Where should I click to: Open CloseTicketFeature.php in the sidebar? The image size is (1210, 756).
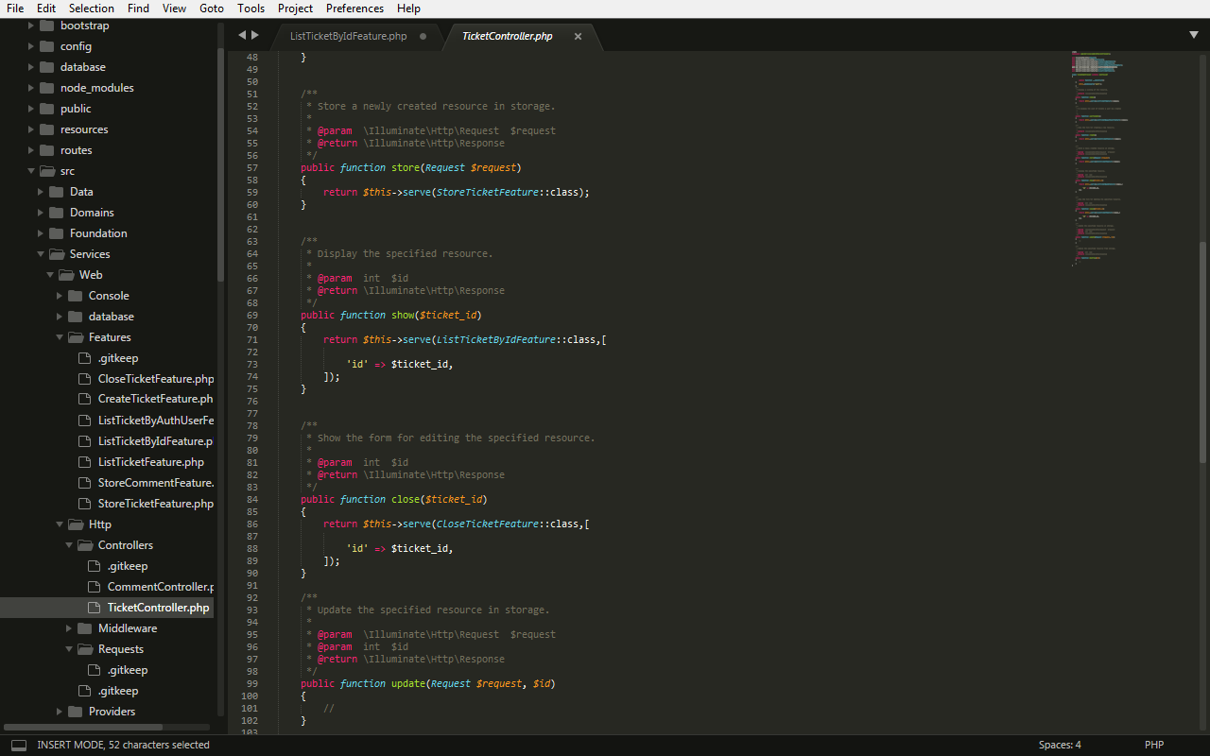(x=155, y=379)
